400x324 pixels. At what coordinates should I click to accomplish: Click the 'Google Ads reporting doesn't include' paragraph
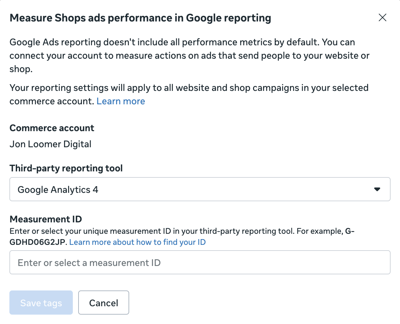pos(182,43)
